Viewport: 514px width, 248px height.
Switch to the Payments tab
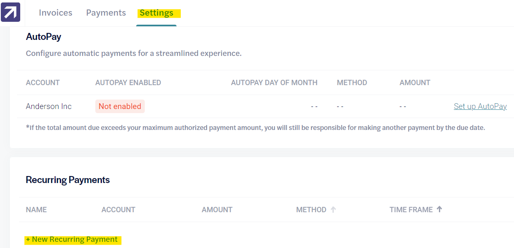tap(106, 13)
